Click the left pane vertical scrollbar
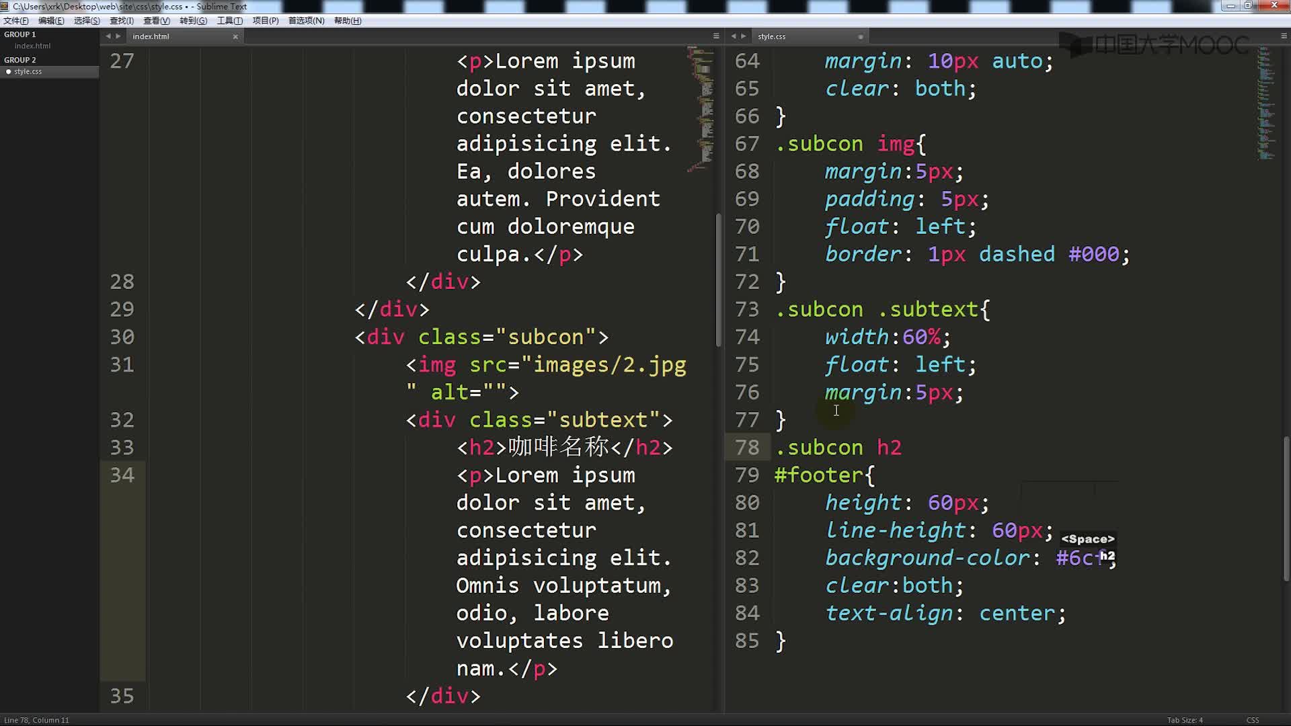This screenshot has height=726, width=1291. pyautogui.click(x=718, y=280)
